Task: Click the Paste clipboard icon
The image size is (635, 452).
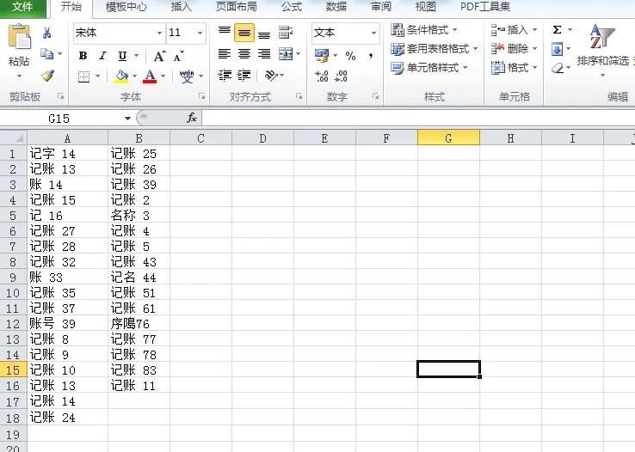Action: pyautogui.click(x=19, y=38)
